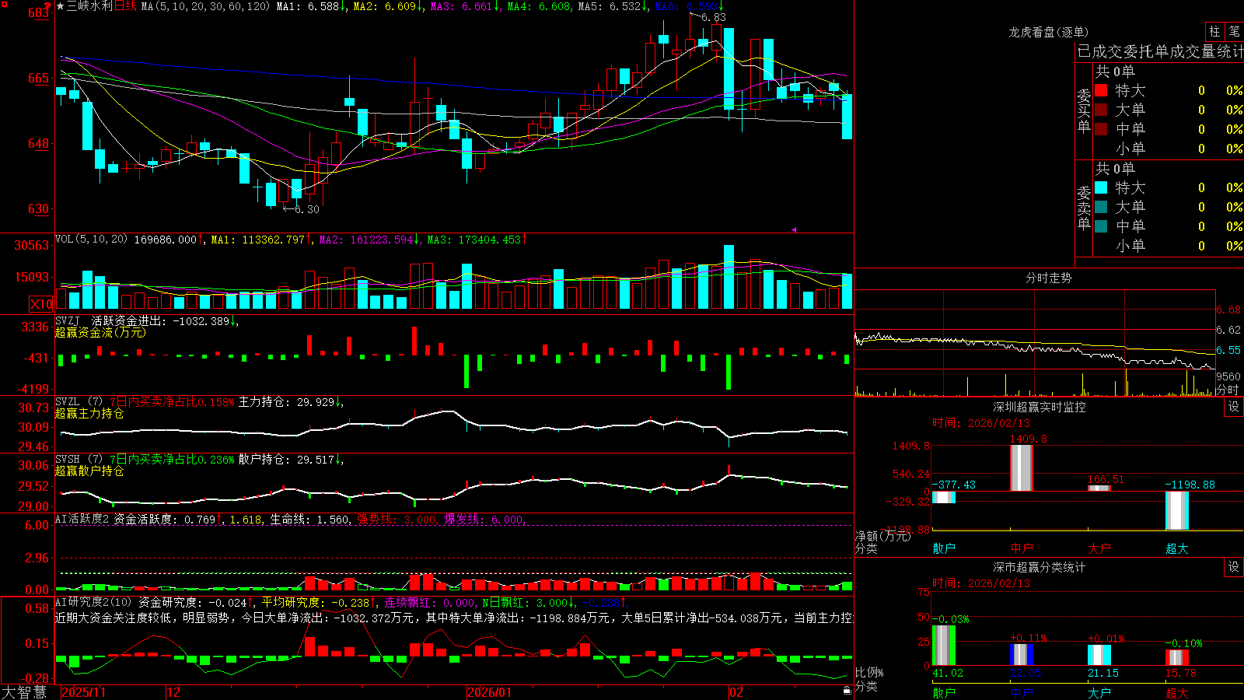Screen dimensions: 1244x700
Task: Click the cyan 21.15 大户 bar in 分类统计
Action: 1099,655
